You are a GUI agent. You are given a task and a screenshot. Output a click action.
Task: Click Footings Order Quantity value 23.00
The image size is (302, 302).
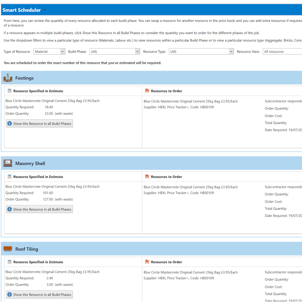click(49, 114)
